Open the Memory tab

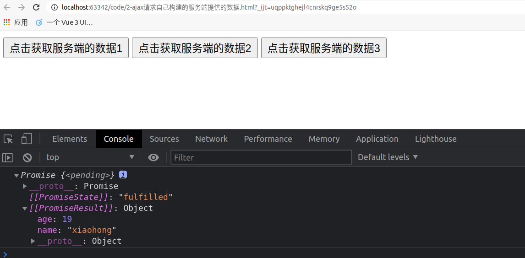coord(324,139)
